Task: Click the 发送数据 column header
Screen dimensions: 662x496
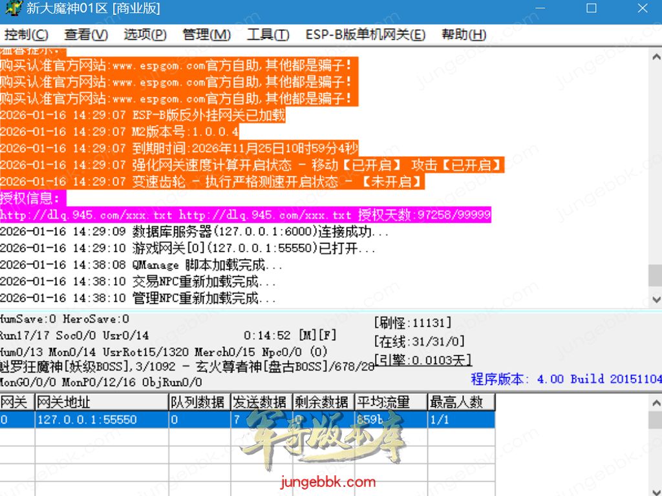Action: tap(261, 402)
